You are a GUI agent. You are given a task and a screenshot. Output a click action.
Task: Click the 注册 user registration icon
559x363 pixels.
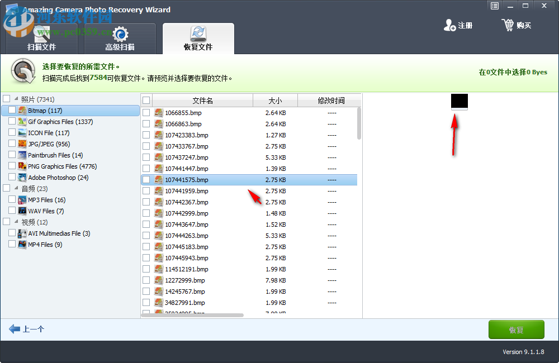pos(449,25)
